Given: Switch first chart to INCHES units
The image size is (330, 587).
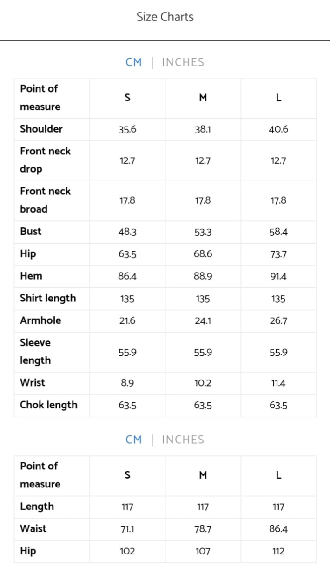Looking at the screenshot, I should tap(183, 62).
